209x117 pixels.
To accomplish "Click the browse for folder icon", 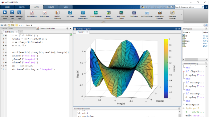I will (13, 25).
